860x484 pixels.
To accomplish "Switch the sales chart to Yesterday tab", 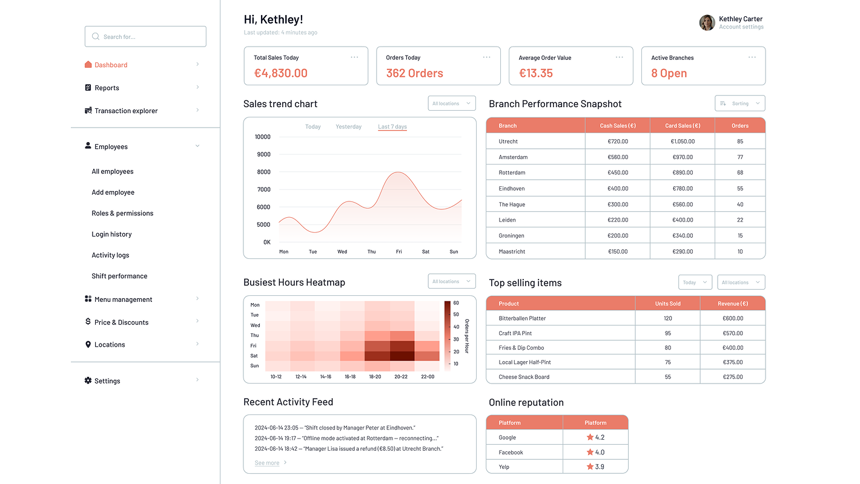I will click(x=349, y=127).
